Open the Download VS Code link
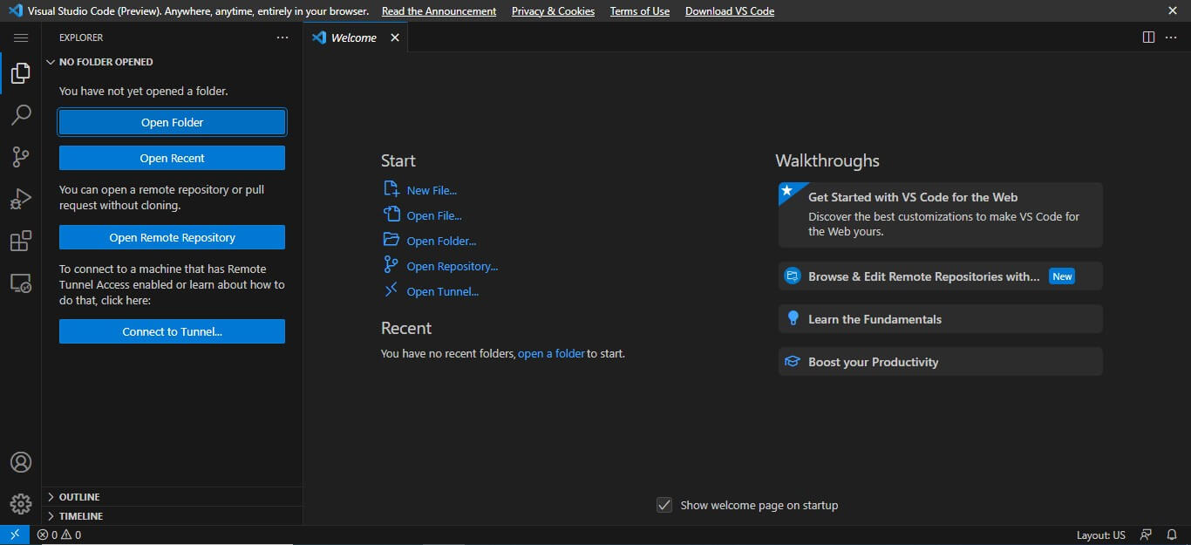 (x=729, y=10)
